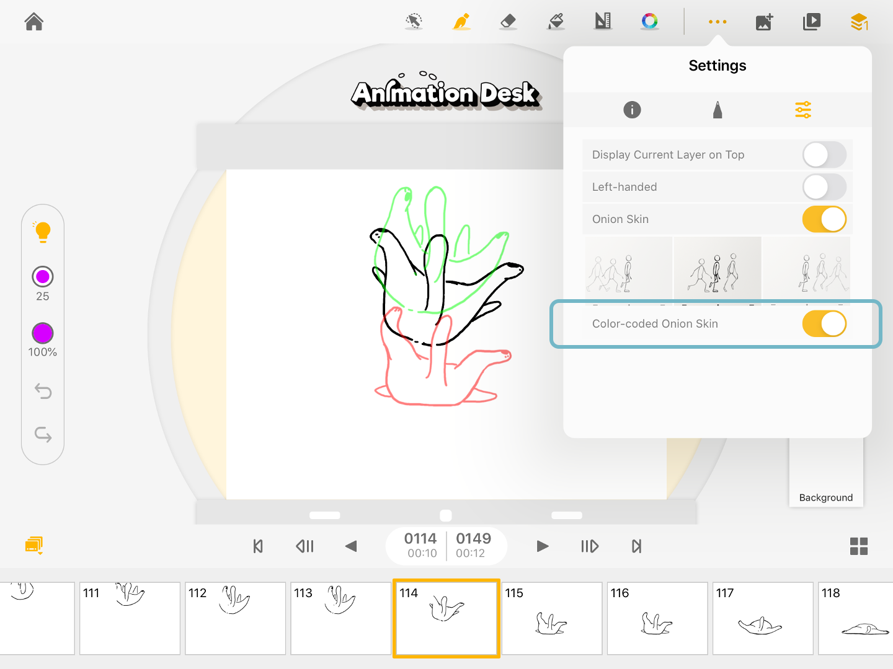Play the animation forward
This screenshot has width=893, height=669.
pyautogui.click(x=543, y=546)
